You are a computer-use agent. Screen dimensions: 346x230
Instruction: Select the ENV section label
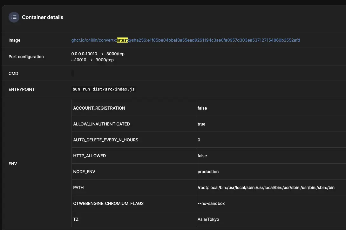pyautogui.click(x=13, y=164)
